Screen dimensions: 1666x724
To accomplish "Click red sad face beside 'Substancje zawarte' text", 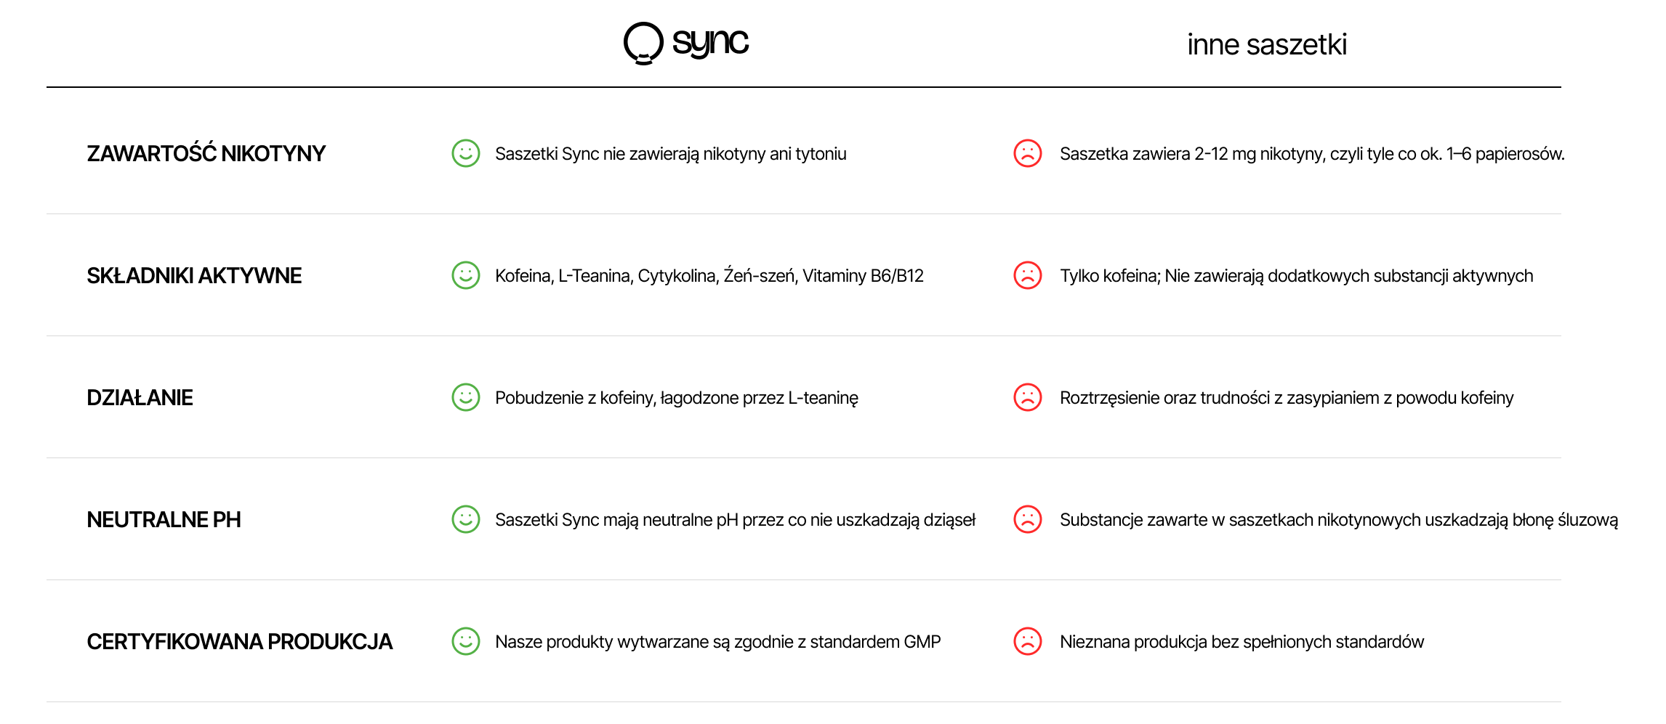I will coord(1028,519).
